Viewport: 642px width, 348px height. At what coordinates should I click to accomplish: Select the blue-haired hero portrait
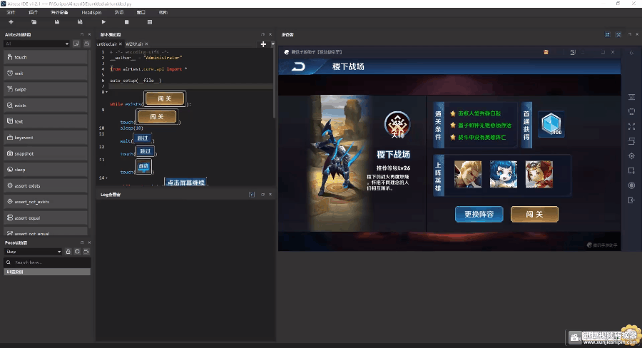pyautogui.click(x=504, y=175)
